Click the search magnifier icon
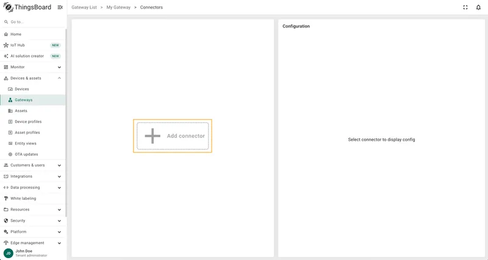This screenshot has width=488, height=260. point(6,22)
